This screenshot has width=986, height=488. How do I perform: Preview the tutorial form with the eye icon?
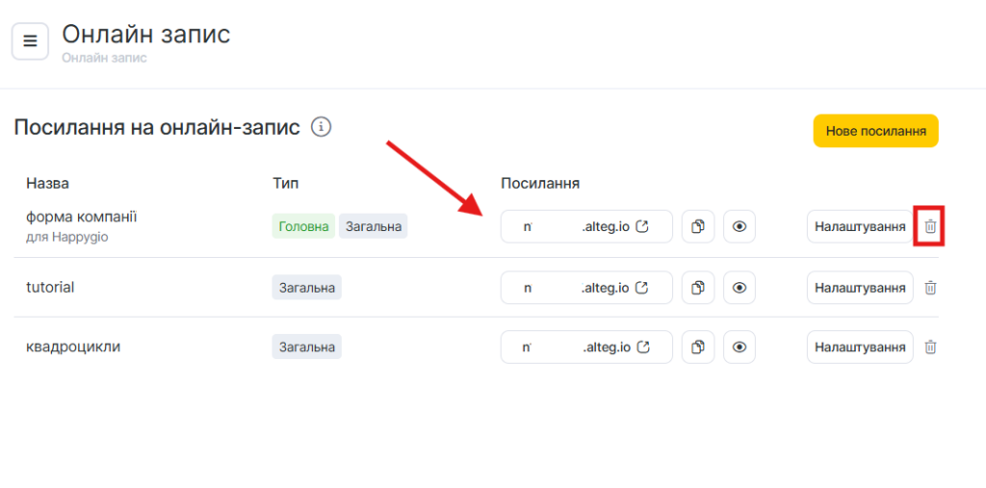pyautogui.click(x=739, y=288)
